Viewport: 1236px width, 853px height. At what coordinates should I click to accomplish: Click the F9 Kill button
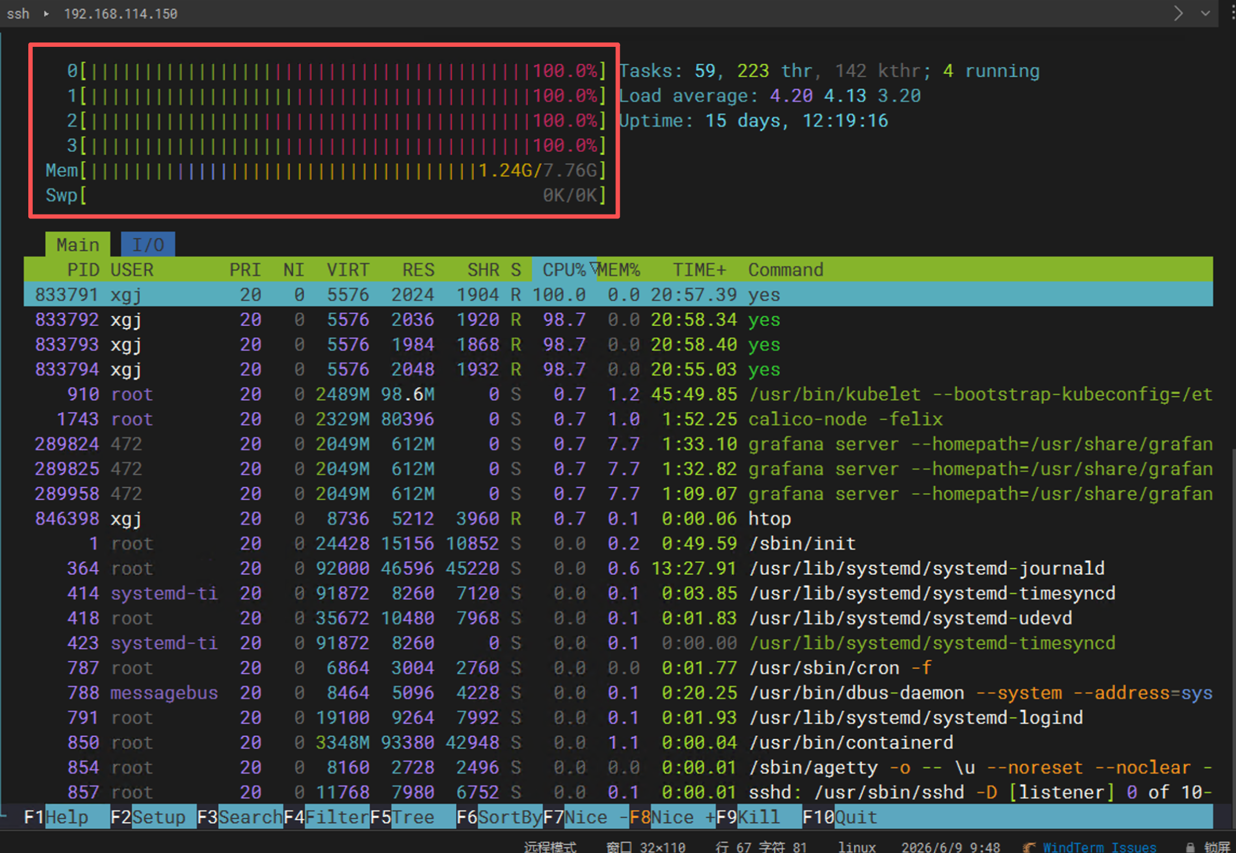(x=758, y=817)
